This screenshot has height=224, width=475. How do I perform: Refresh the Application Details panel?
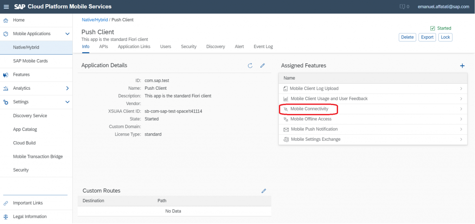(x=250, y=66)
